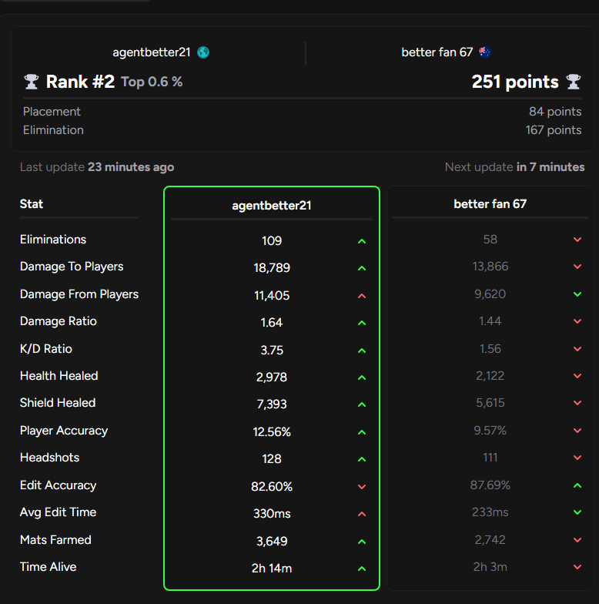Click the 330ms edit time value

coord(272,514)
